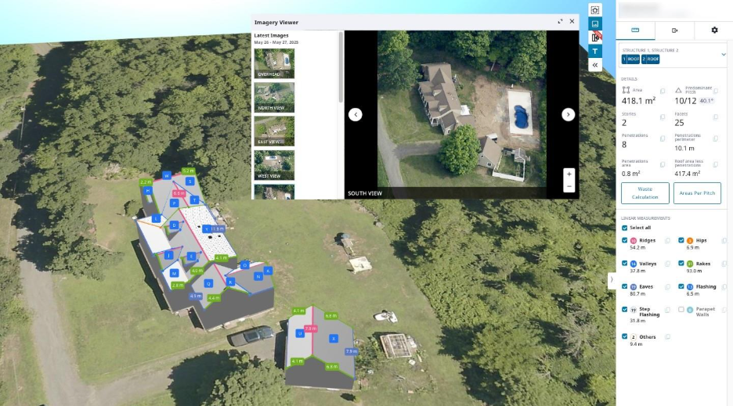Screen dimensions: 733x406
Task: Click the pink Ridges color badge
Action: coord(634,241)
